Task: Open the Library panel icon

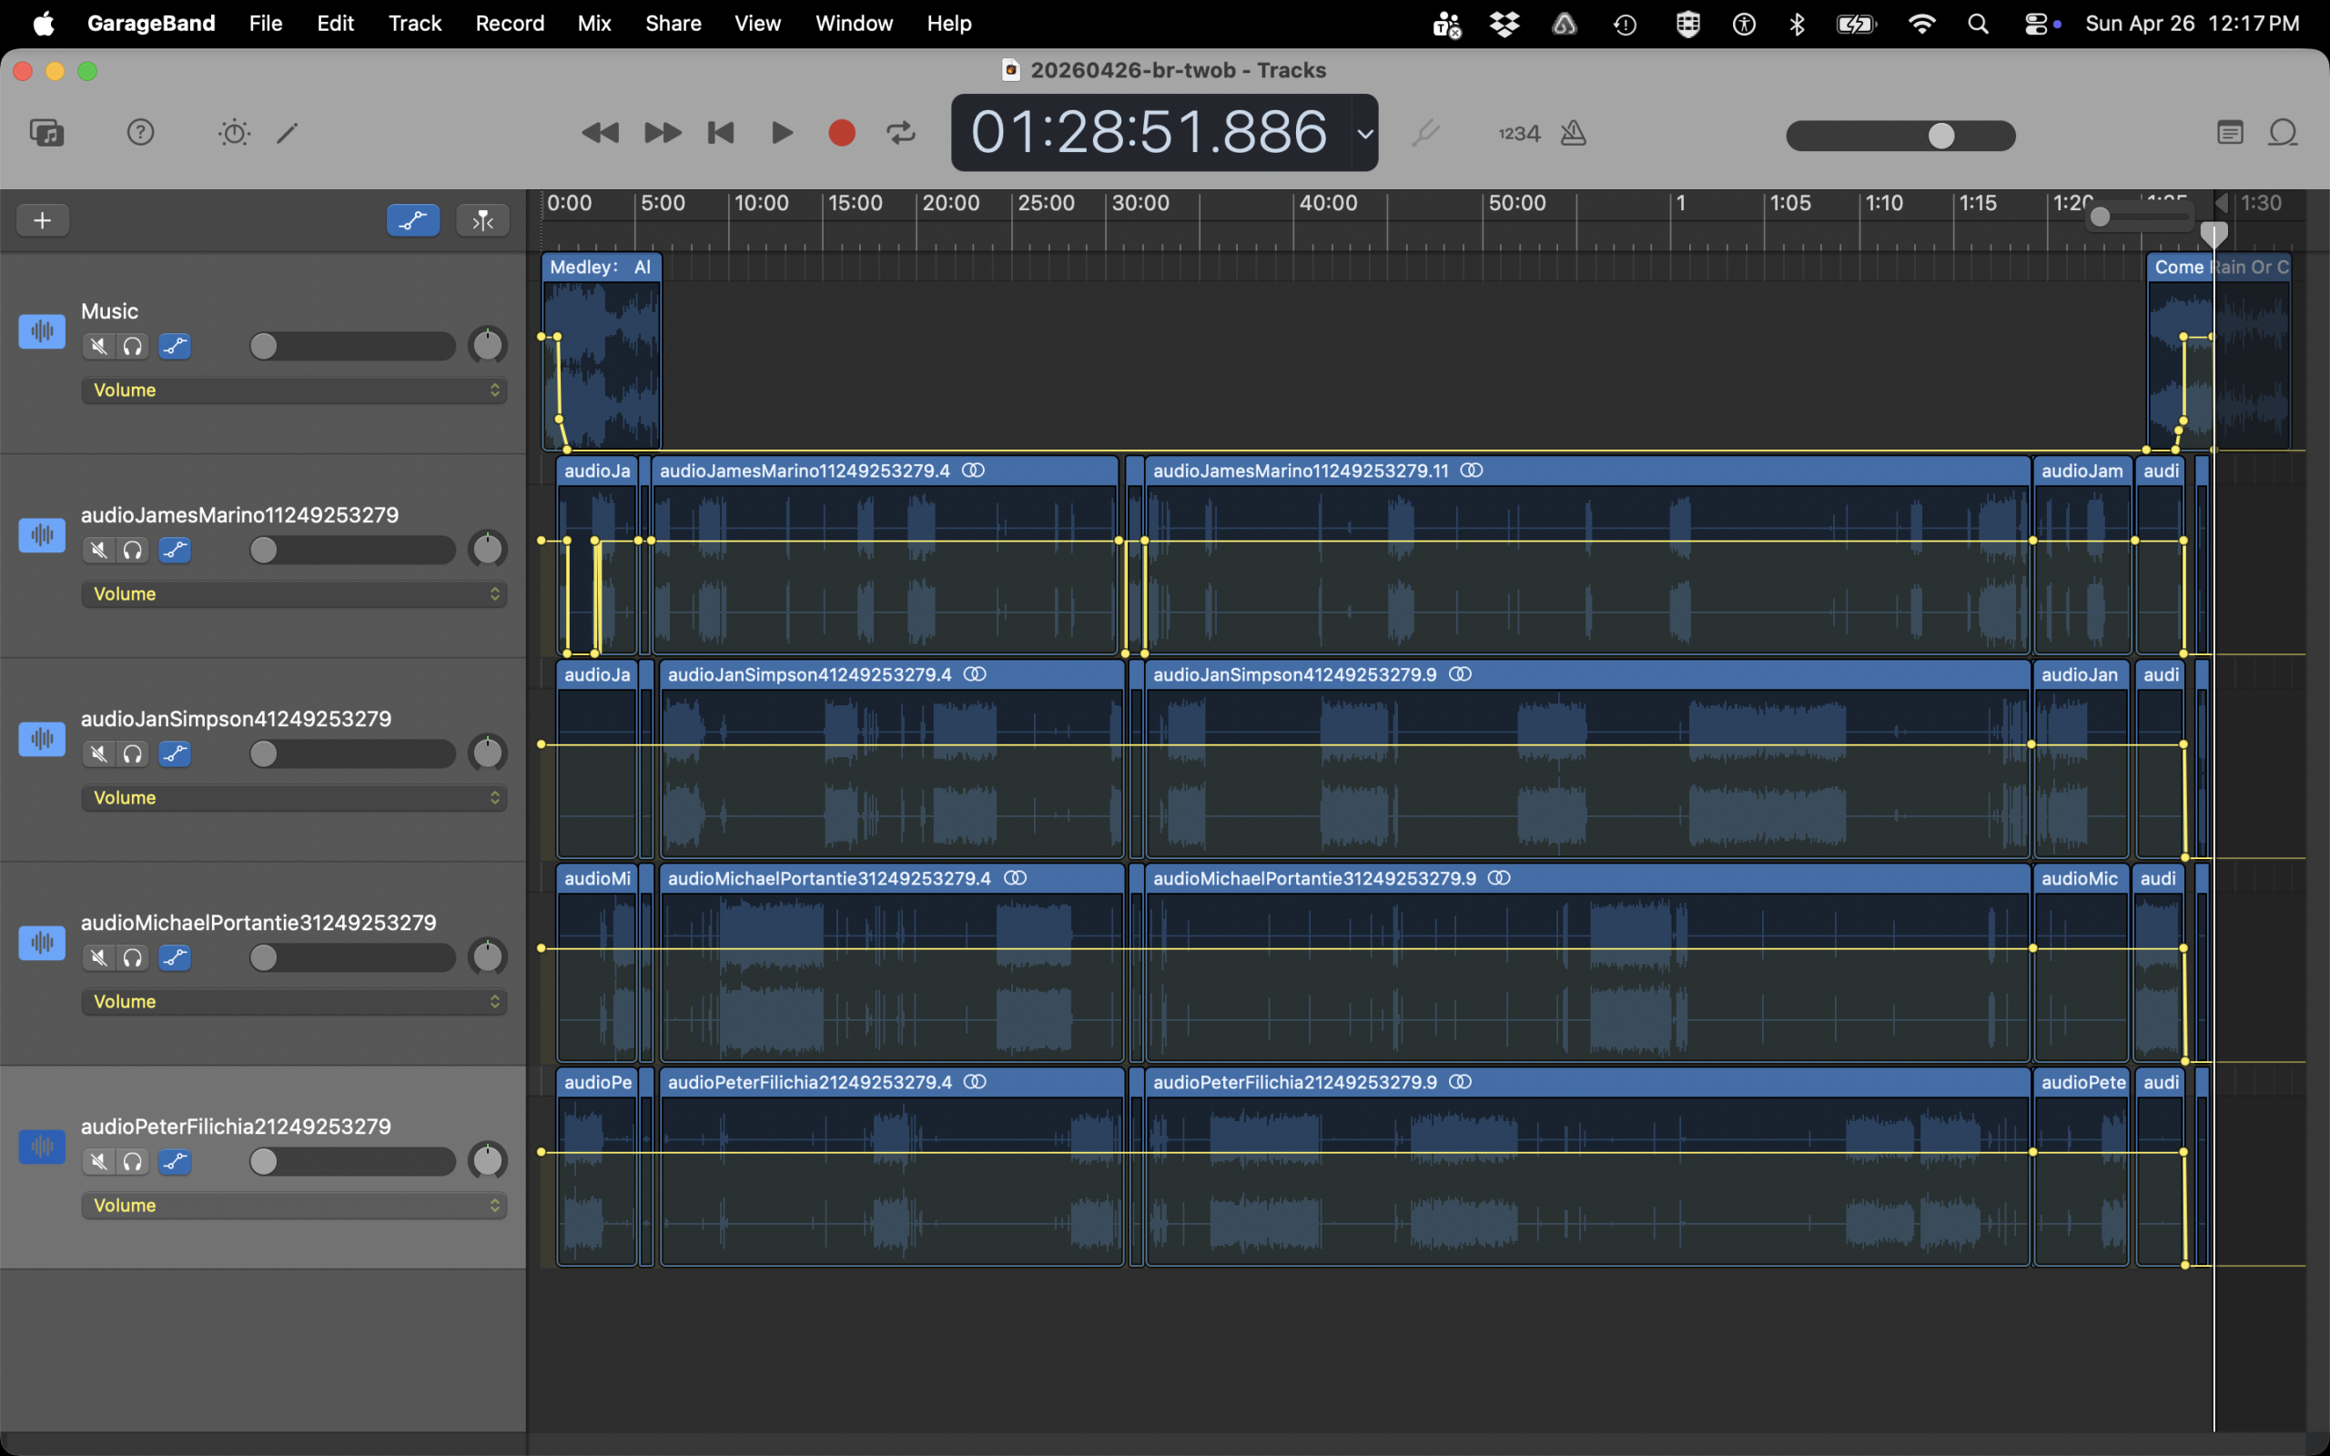Action: click(x=46, y=132)
